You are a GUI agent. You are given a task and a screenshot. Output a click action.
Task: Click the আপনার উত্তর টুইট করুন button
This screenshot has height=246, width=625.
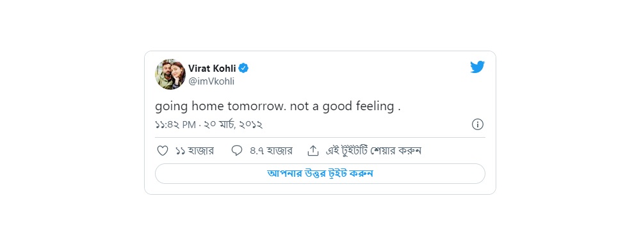(320, 174)
